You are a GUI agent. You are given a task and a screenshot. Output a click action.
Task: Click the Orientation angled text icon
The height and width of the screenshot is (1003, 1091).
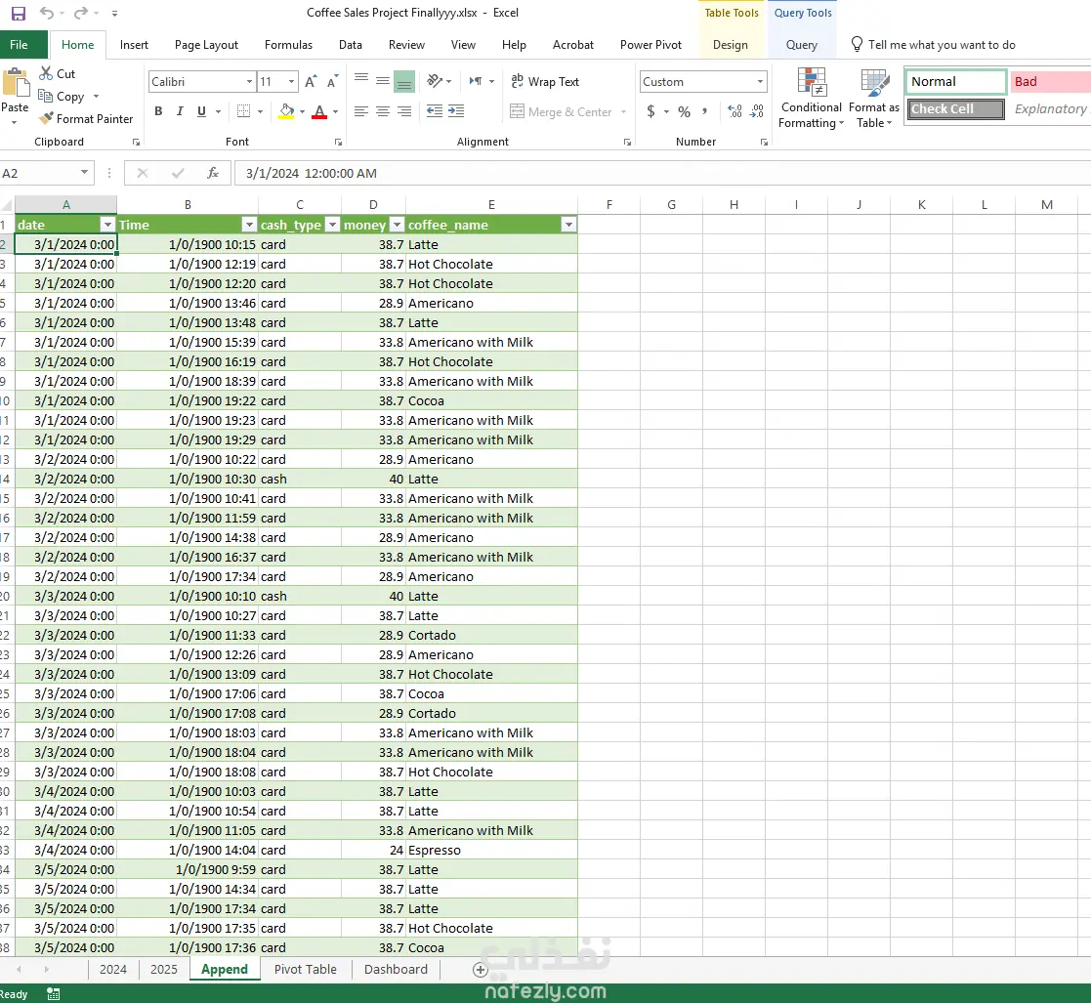pos(435,81)
